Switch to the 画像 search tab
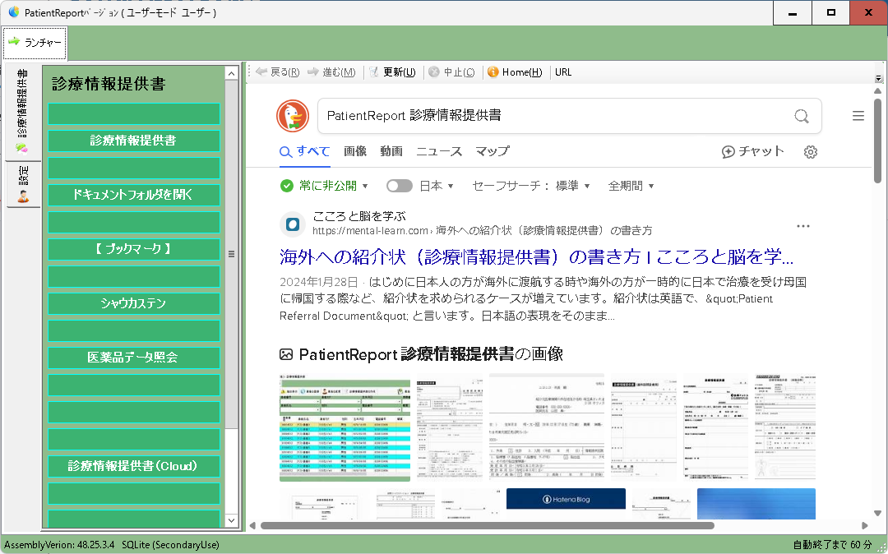 [354, 152]
